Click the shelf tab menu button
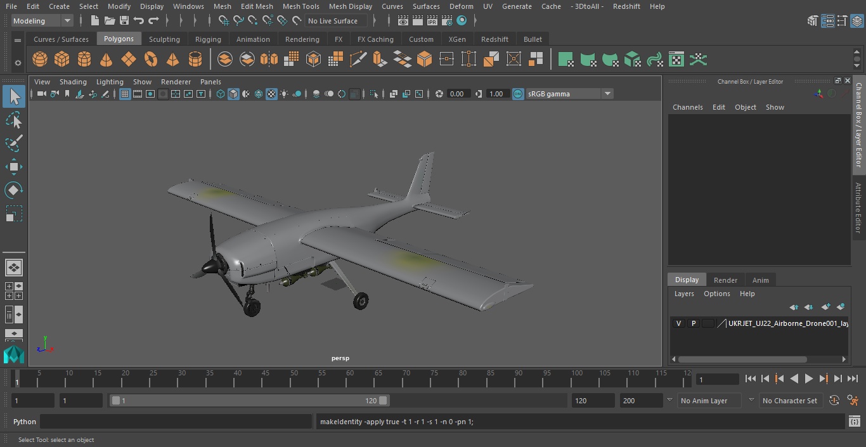Viewport: 866px width, 447px height. pyautogui.click(x=18, y=39)
